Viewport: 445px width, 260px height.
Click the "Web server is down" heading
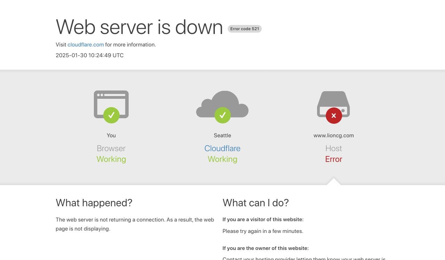click(x=139, y=27)
